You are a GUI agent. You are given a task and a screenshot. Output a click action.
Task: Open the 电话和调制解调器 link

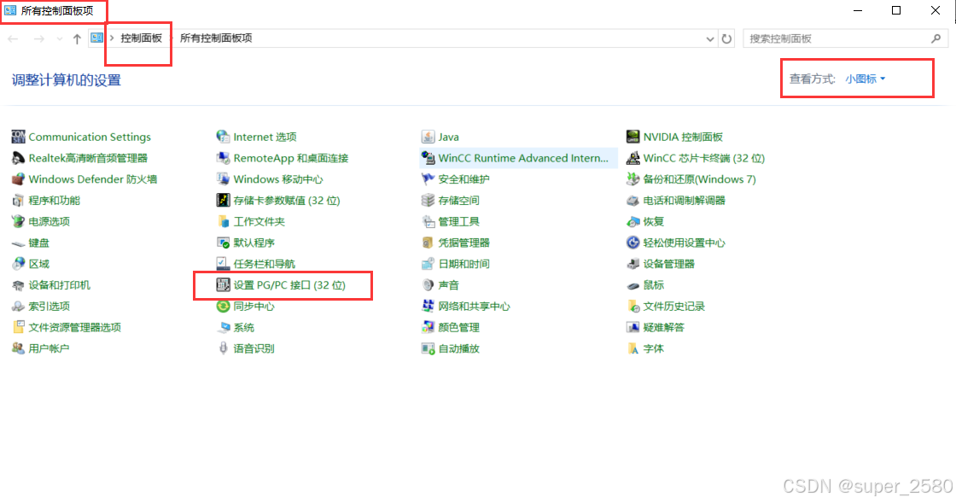click(x=684, y=201)
